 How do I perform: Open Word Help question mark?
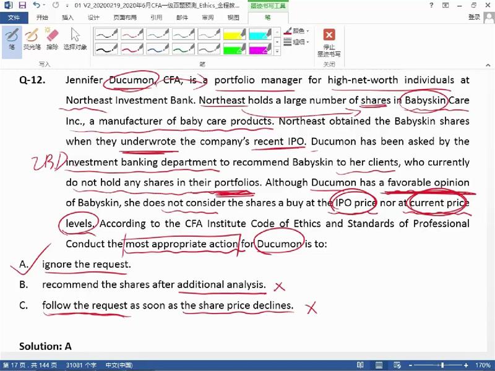coord(431,6)
